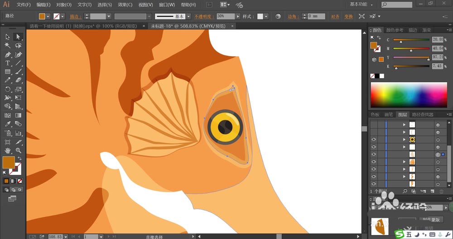Click the 边角 corner link
The width and height of the screenshot is (453, 239).
[x=293, y=16]
